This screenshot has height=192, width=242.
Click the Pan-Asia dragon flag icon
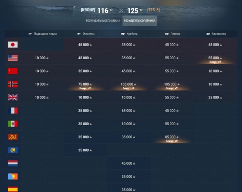(x=13, y=137)
